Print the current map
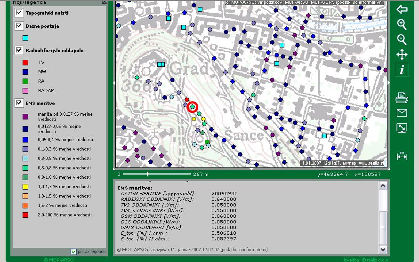 coord(402,98)
